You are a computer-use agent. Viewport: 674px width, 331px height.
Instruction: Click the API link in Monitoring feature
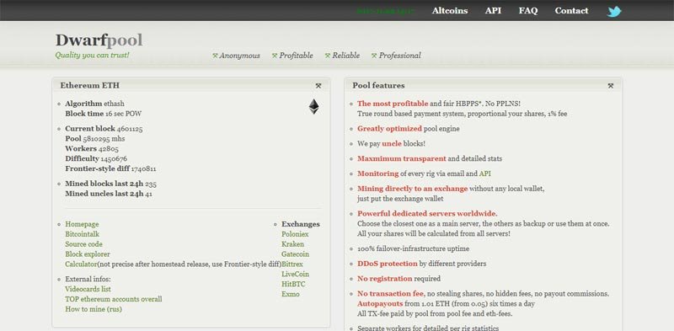(485, 174)
